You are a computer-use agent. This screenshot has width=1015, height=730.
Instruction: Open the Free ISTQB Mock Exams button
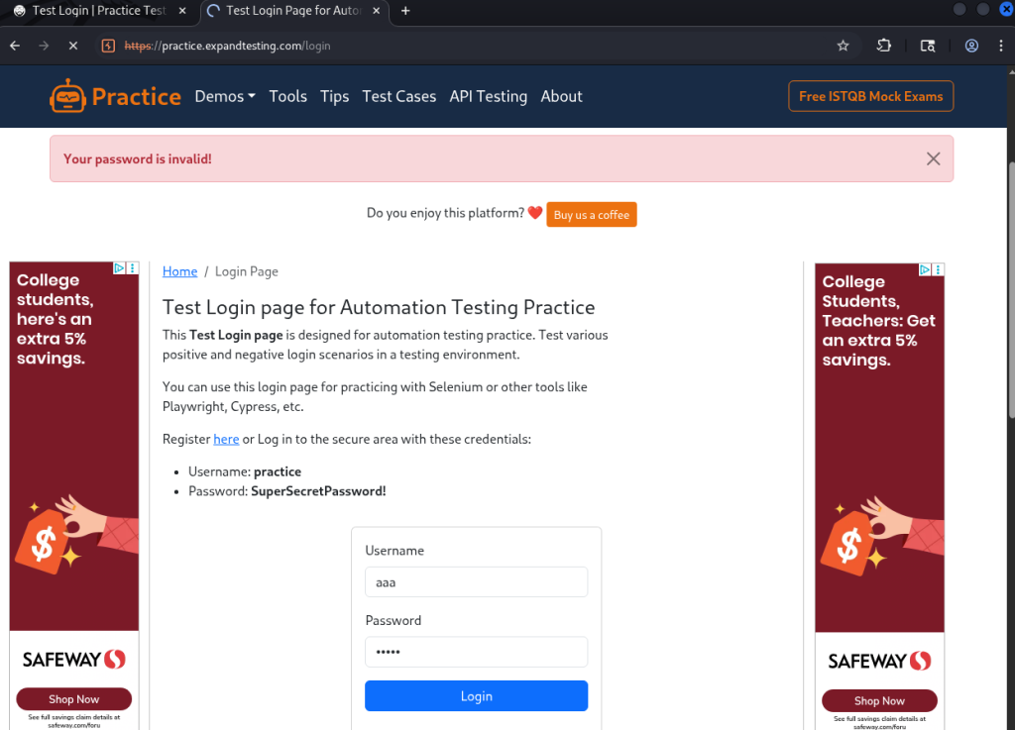(x=870, y=96)
